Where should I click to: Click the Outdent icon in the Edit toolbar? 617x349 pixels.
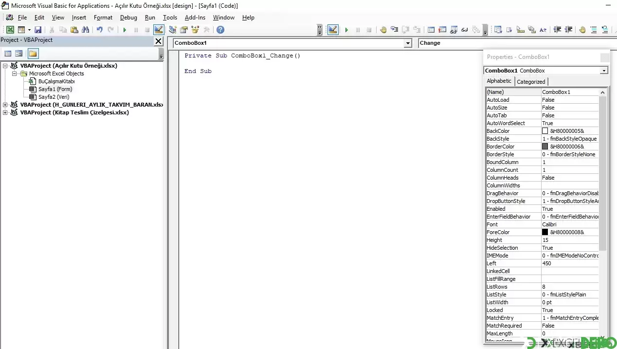click(x=568, y=30)
